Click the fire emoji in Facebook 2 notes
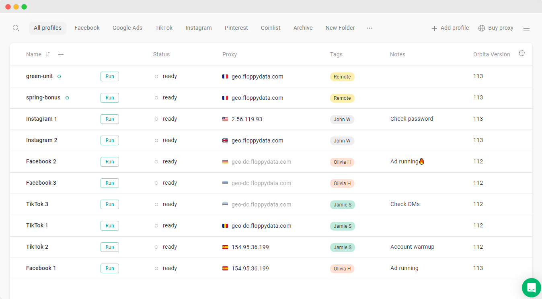The width and height of the screenshot is (542, 299). coord(422,161)
